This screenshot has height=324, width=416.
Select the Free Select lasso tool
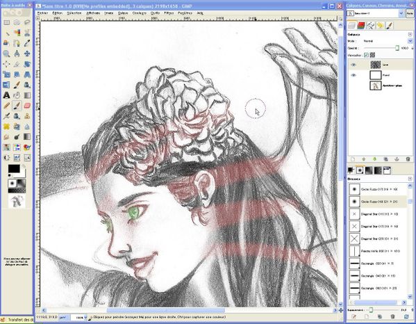click(27, 22)
